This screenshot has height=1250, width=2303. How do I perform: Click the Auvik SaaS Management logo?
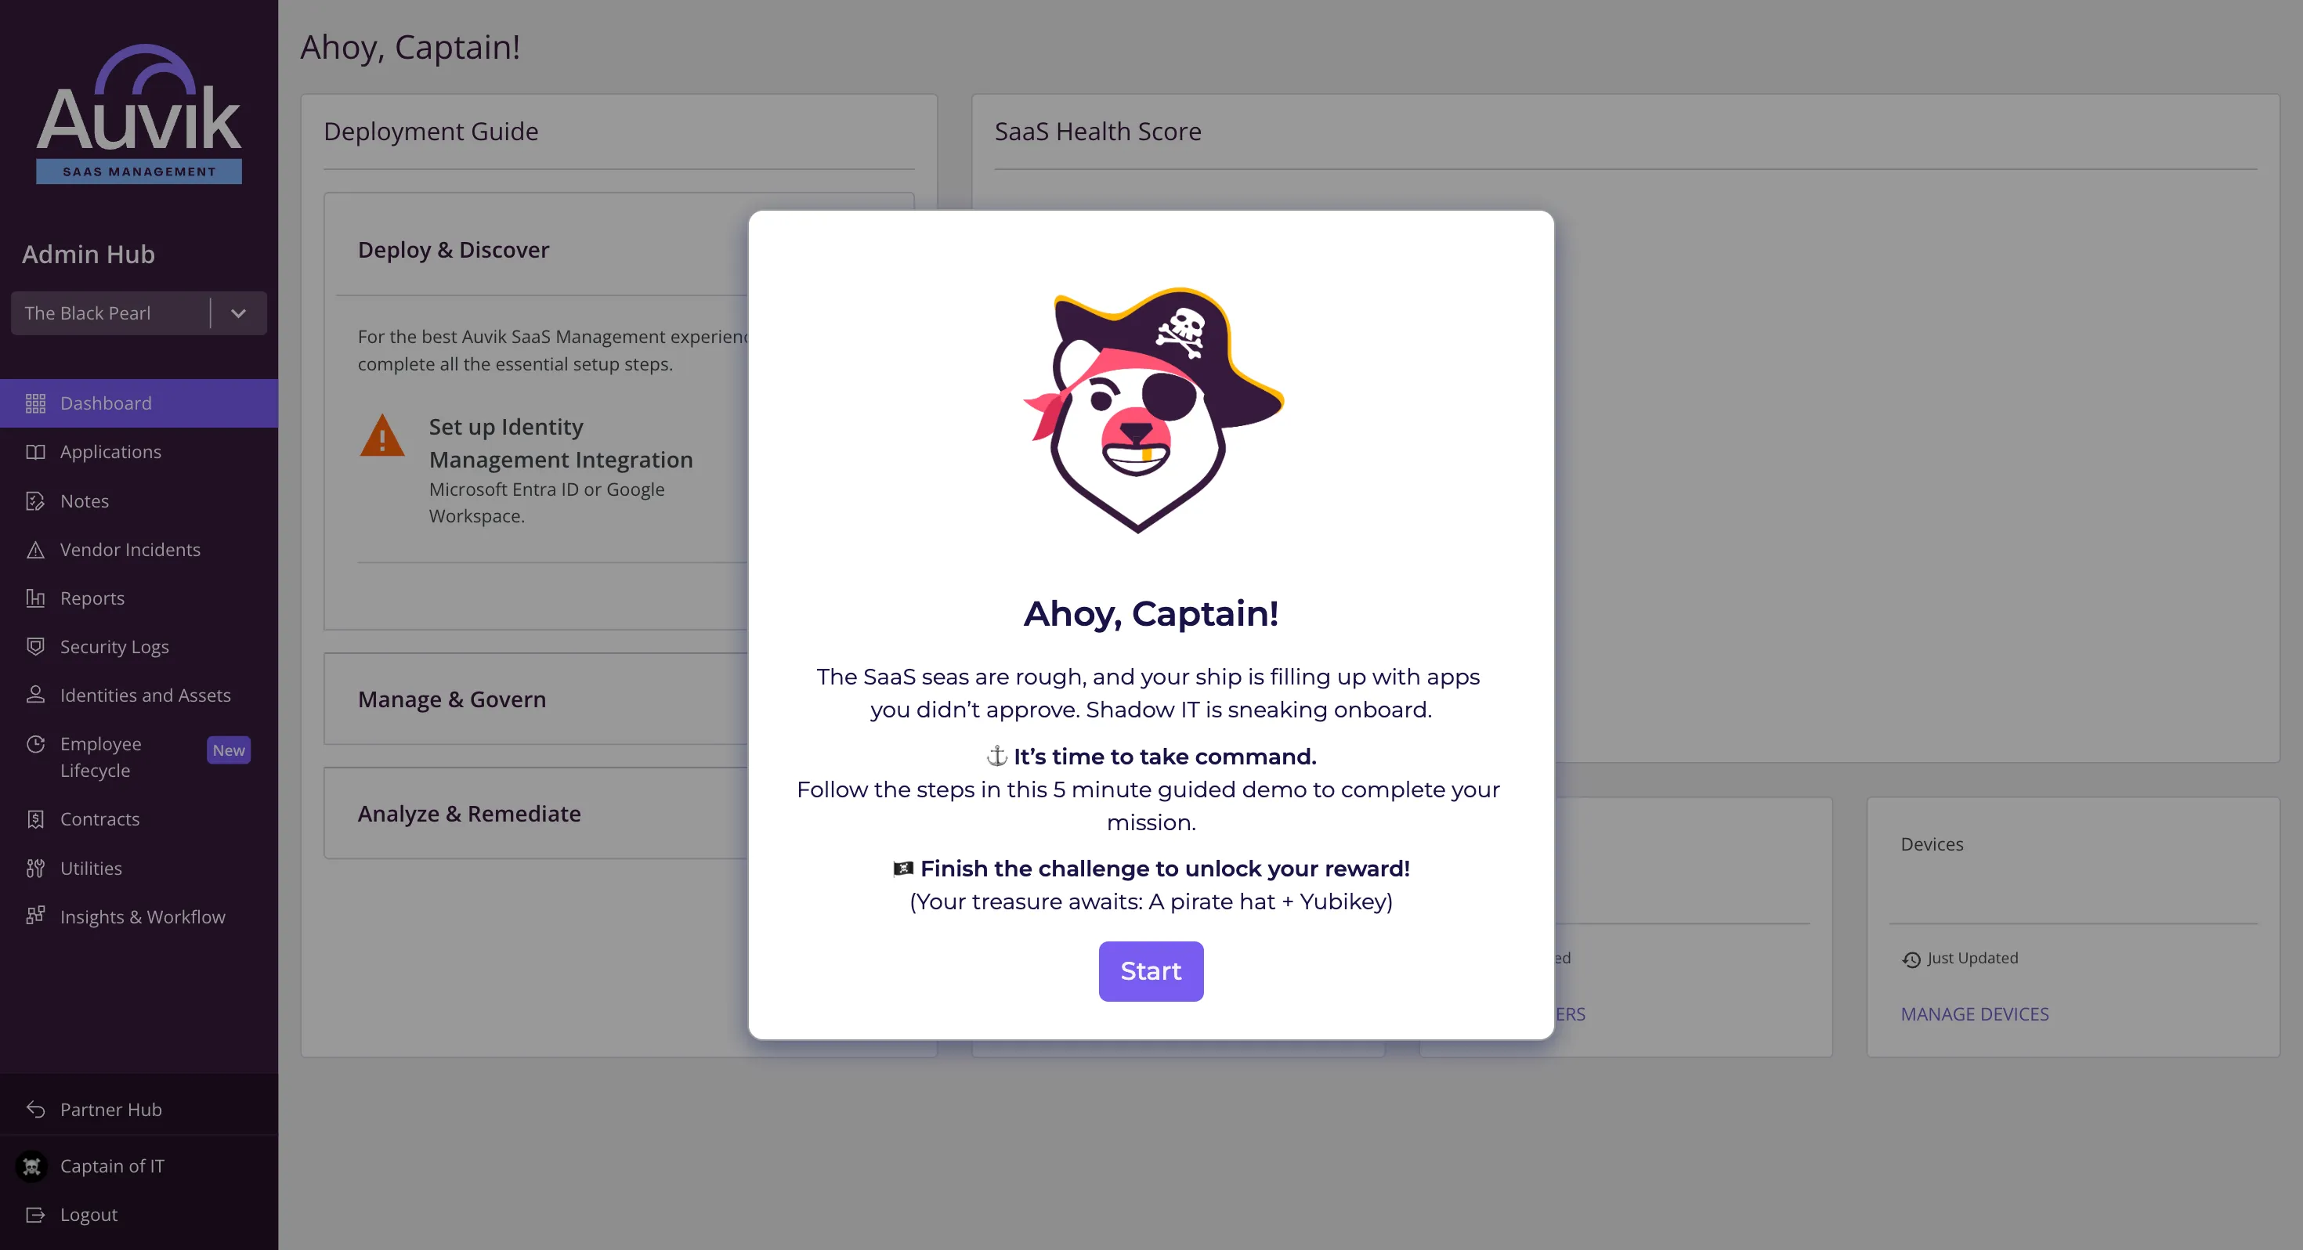tap(139, 114)
